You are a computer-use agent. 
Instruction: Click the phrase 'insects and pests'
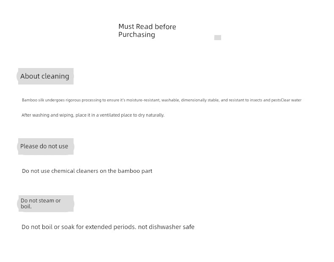point(265,100)
